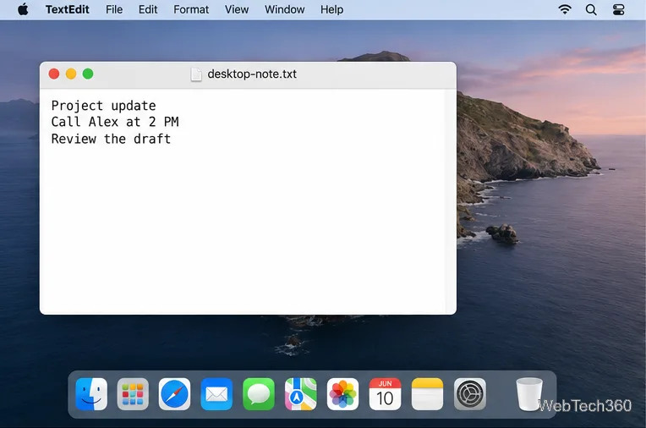Open Finder from the Dock
The height and width of the screenshot is (428, 646).
[x=91, y=394]
